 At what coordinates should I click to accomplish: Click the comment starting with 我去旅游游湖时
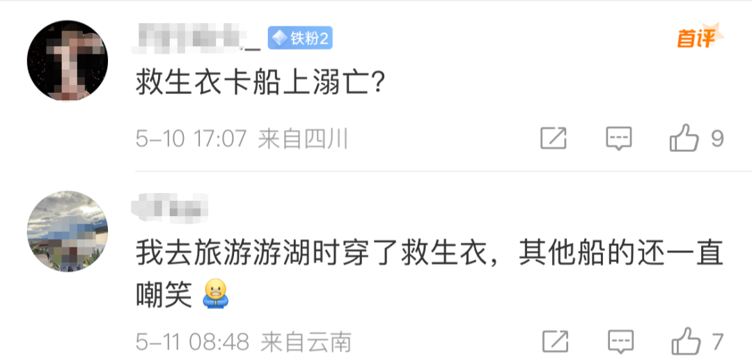pyautogui.click(x=430, y=272)
